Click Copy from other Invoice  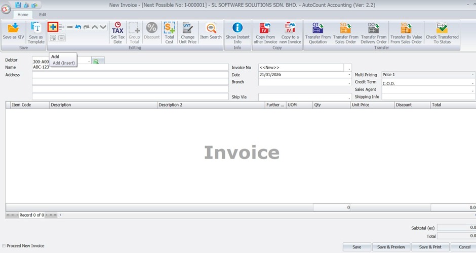pyautogui.click(x=265, y=32)
